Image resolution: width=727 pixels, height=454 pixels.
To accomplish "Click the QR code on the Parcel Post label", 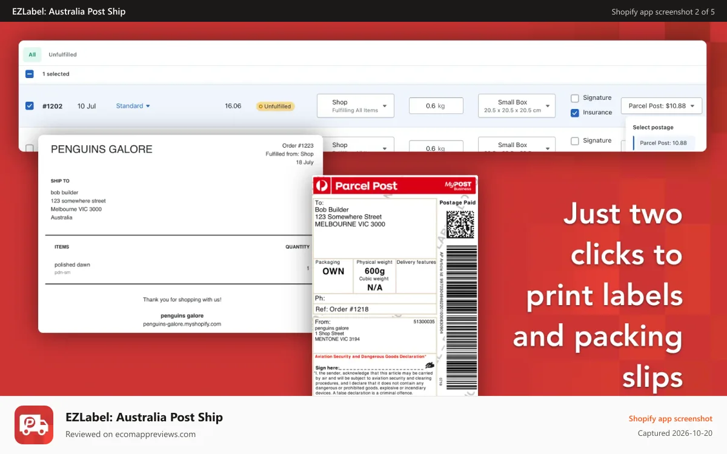I will click(460, 225).
